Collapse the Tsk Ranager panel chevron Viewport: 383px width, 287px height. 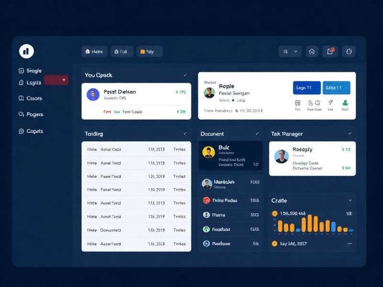(x=350, y=134)
